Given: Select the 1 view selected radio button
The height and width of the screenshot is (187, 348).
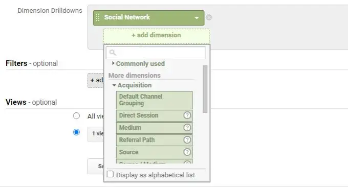Looking at the screenshot, I should tap(76, 132).
